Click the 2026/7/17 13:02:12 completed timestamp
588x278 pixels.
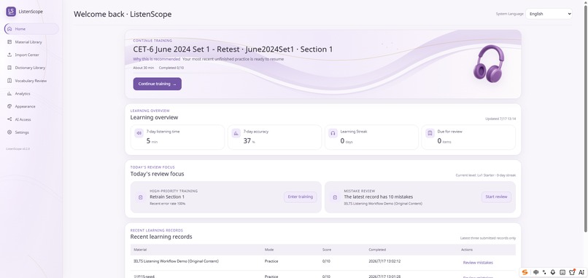[x=384, y=261]
